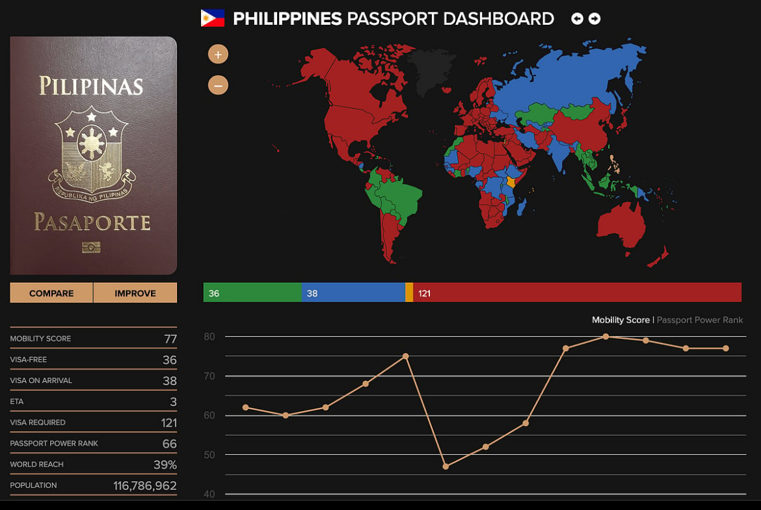This screenshot has height=510, width=761.
Task: Zoom out of the world map
Action: coord(218,85)
